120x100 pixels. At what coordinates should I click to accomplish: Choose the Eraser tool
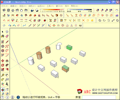tap(7, 36)
